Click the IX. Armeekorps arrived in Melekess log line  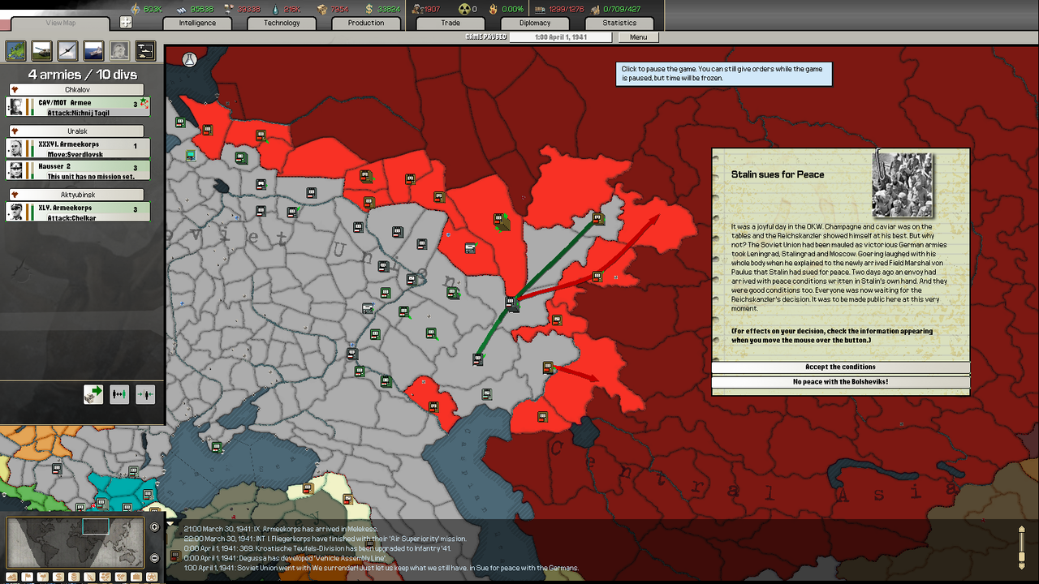(281, 529)
